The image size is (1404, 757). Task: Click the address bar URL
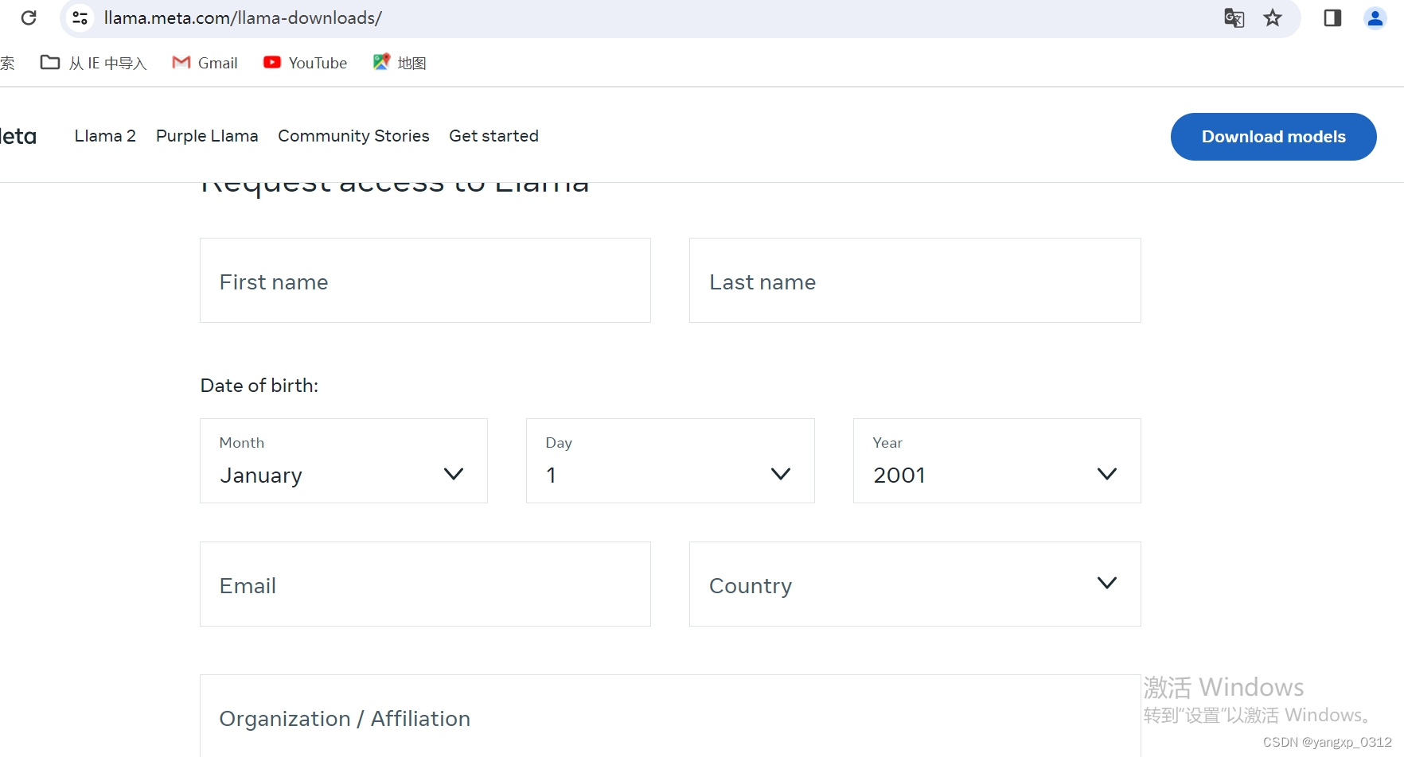click(x=243, y=17)
